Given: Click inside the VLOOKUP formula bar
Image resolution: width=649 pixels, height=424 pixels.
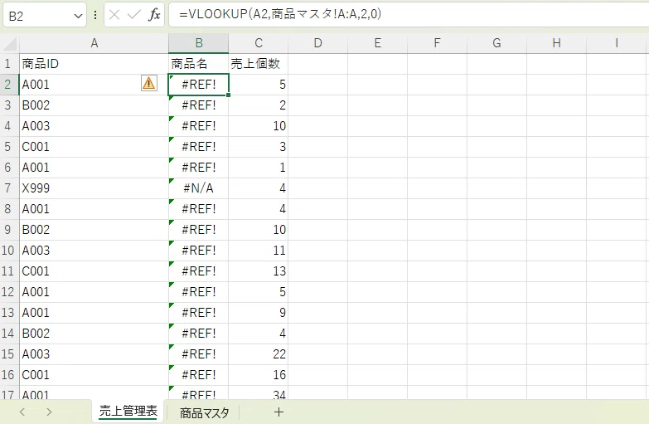Looking at the screenshot, I should (409, 14).
